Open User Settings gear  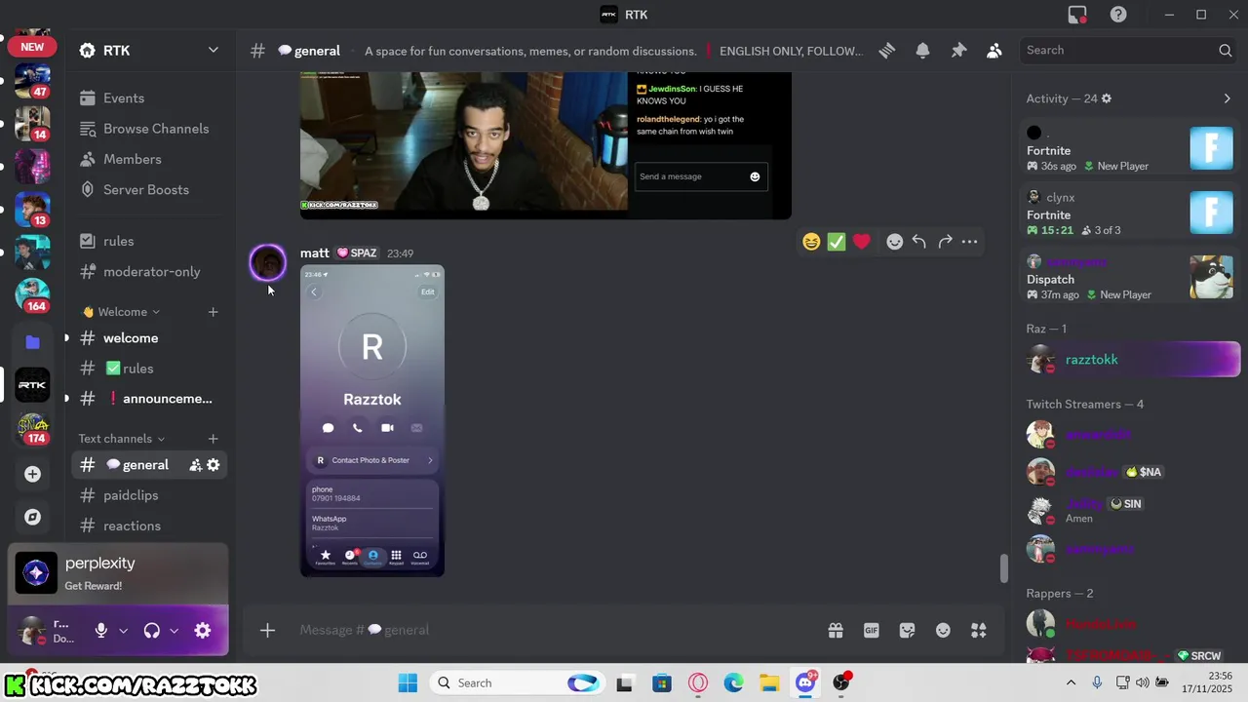[x=203, y=631]
